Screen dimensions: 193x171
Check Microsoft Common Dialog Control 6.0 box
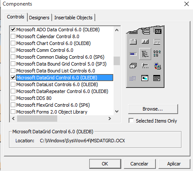(x=13, y=57)
